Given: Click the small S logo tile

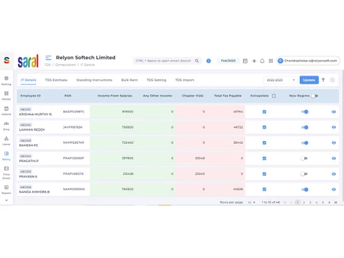Looking at the screenshot, I should pos(7,61).
